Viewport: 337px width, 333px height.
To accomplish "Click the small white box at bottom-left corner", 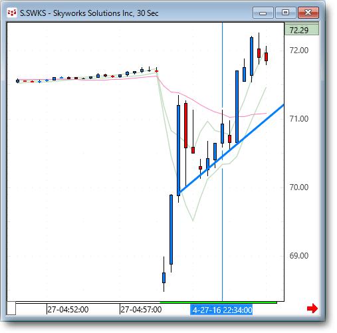I will [x=11, y=308].
